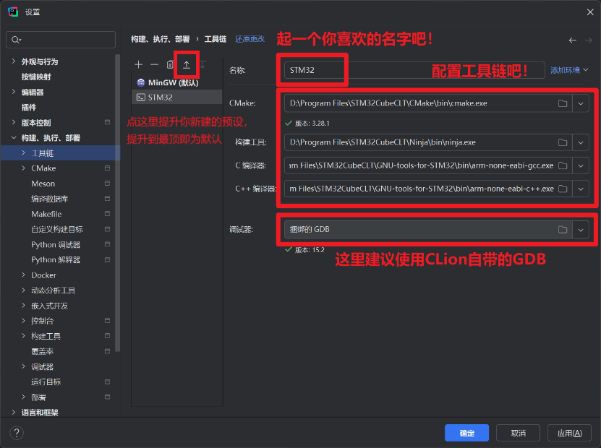Image resolution: width=601 pixels, height=448 pixels.
Task: Open help with the question mark icon
Action: (16, 432)
